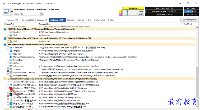The height and width of the screenshot is (110, 200).
Task: Click the 360ChromeX.exe colorful icon
Action: tap(11, 82)
